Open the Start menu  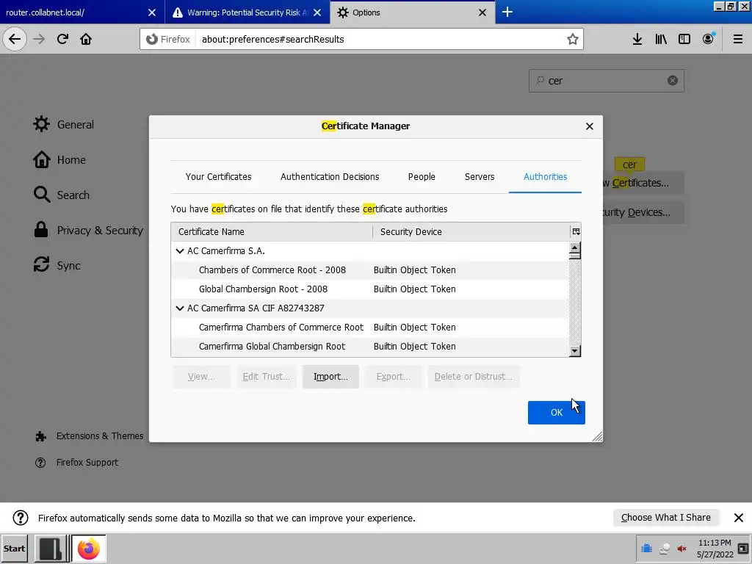tap(14, 549)
